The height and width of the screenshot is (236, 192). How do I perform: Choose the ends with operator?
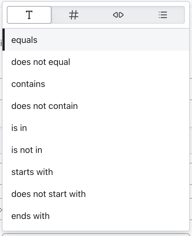coord(30,216)
